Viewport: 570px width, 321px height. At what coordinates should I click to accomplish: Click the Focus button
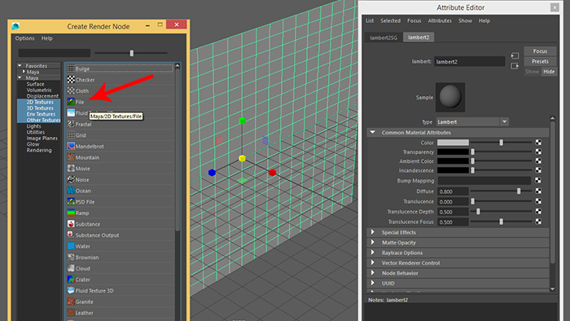coord(540,51)
